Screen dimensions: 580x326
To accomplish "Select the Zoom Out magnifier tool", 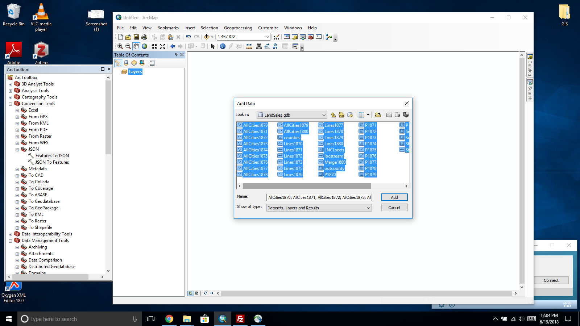I will point(128,46).
